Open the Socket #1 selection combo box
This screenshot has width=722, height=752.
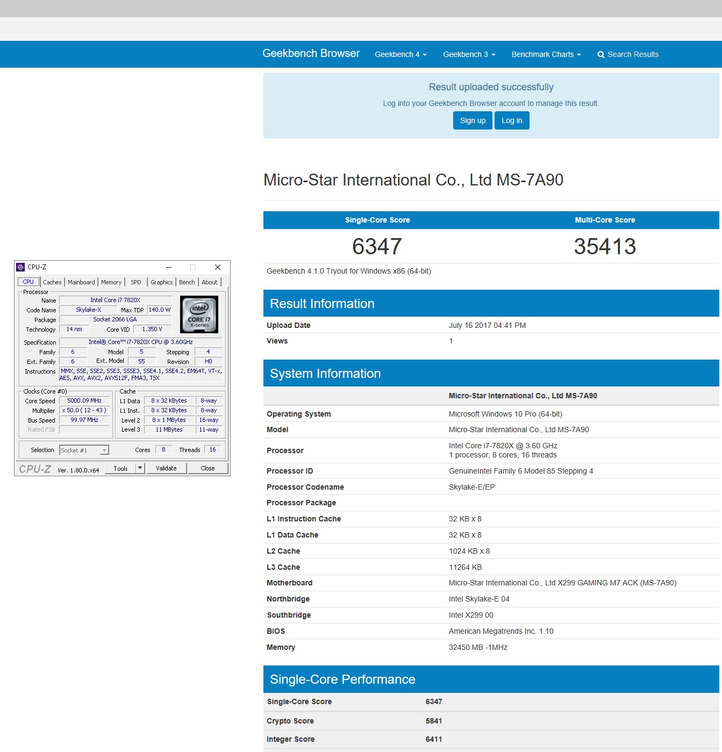[84, 450]
